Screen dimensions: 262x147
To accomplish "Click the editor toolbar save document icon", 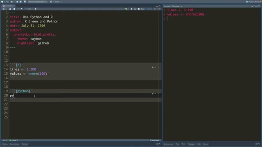I will tap(14, 9).
